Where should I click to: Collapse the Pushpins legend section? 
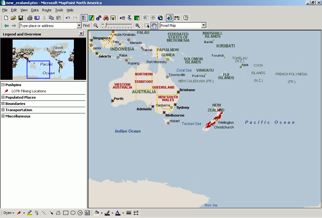click(3, 85)
